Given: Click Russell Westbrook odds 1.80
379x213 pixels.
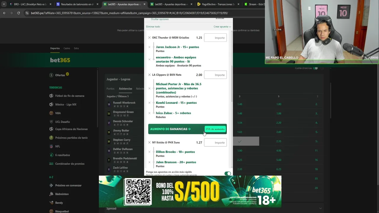Looking at the screenshot, I should tap(278, 104).
